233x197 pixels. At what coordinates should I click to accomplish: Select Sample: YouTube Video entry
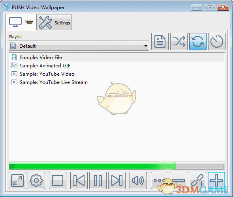117,74
